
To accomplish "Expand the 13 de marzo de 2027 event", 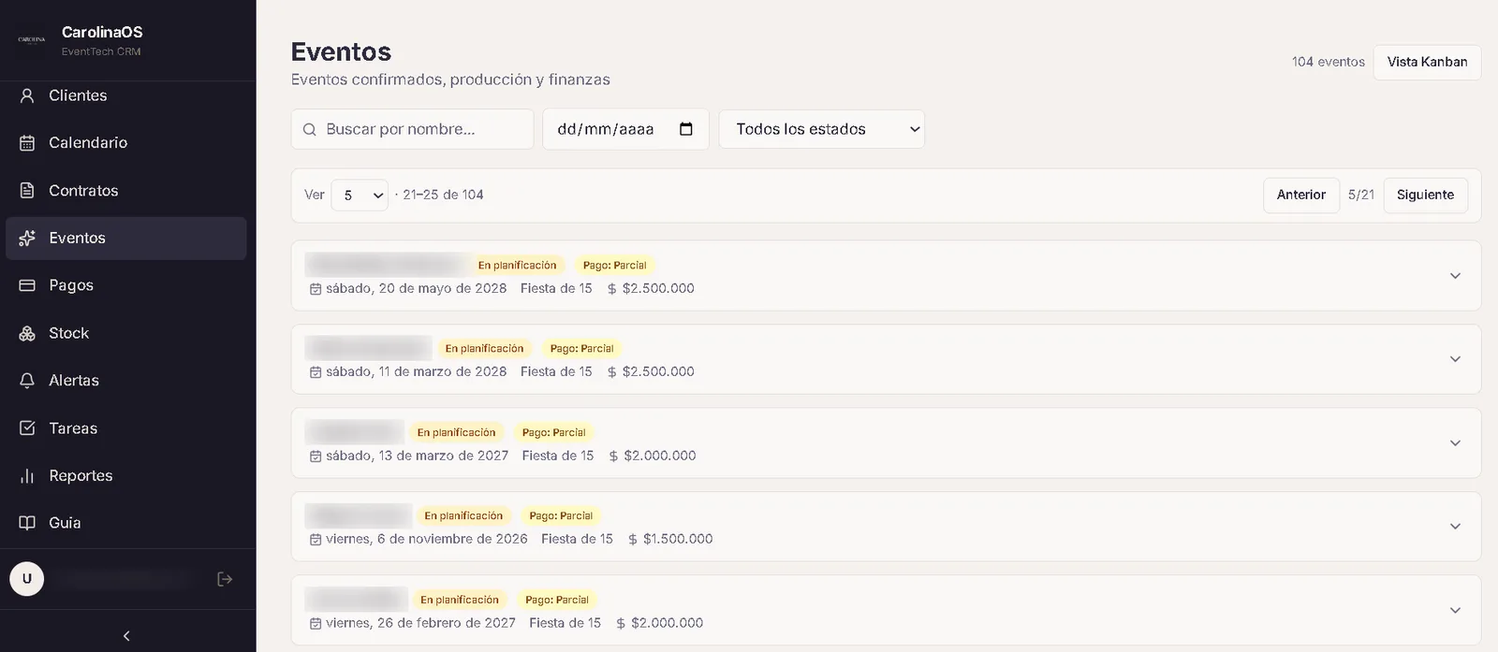I will pos(1455,443).
